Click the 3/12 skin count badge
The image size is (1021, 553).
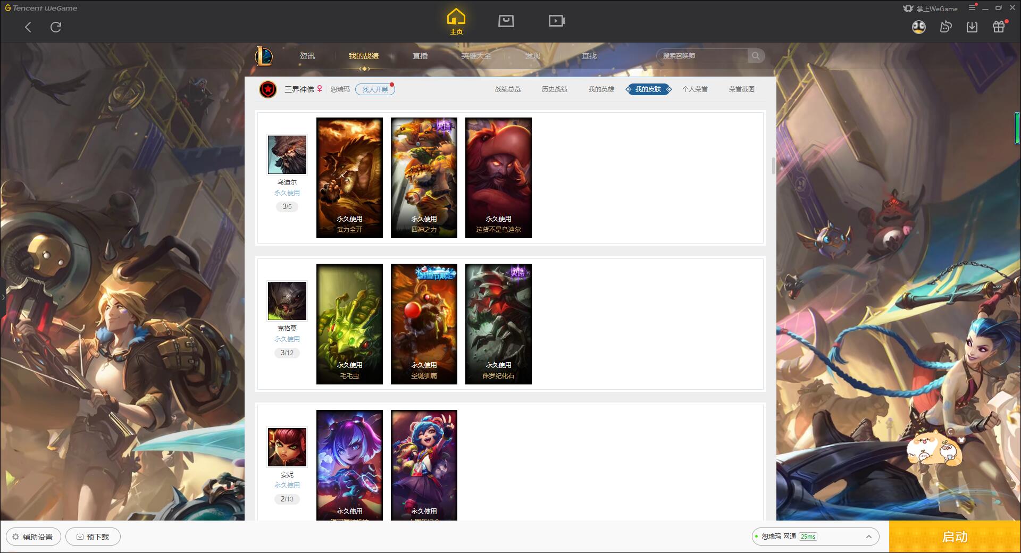[x=287, y=353]
